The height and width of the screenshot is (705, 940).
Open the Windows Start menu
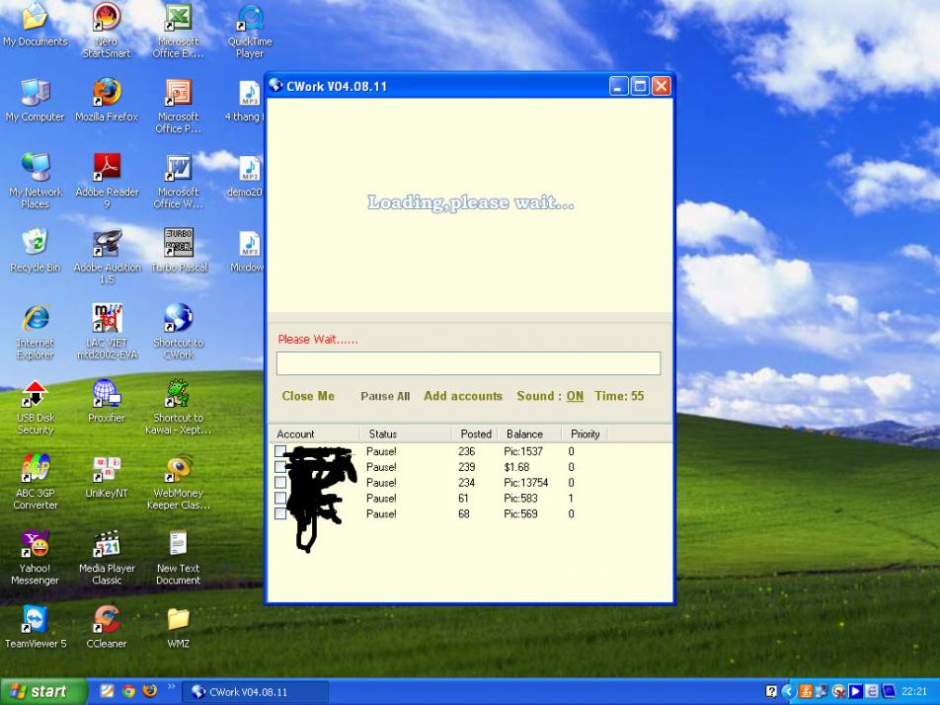(x=39, y=691)
